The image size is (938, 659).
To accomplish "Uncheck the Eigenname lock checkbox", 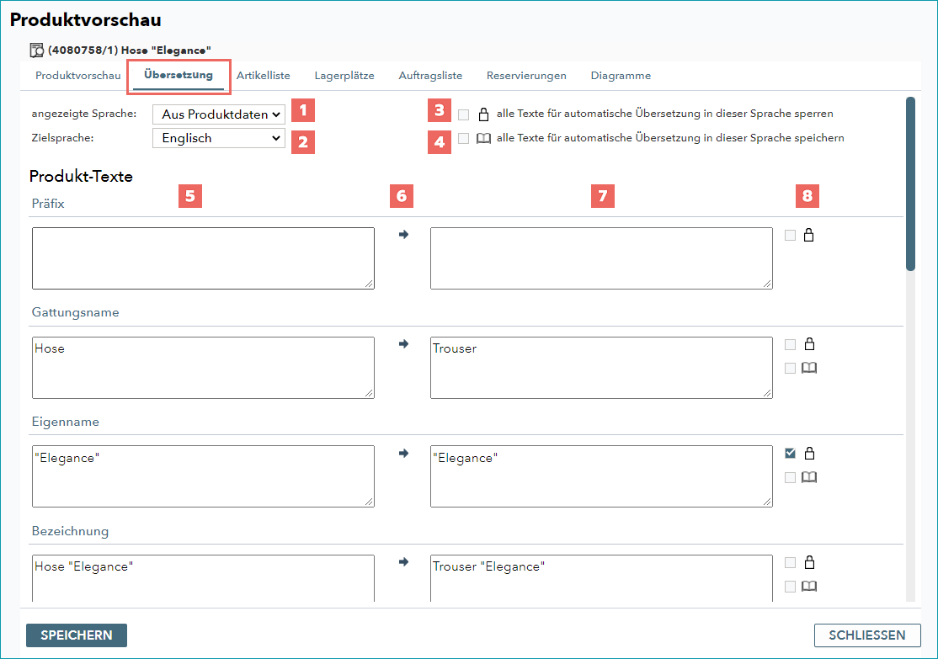I will (x=791, y=454).
